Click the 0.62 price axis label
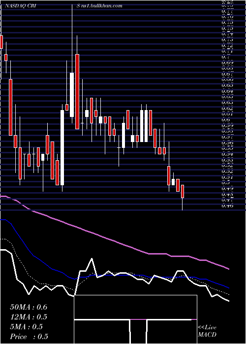Screen dimensions: 246x344 [x=227, y=109]
